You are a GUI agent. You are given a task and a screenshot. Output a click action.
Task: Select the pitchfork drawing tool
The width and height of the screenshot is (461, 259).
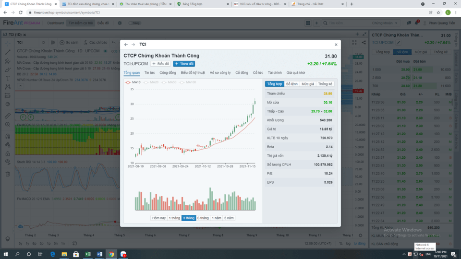[8, 61]
